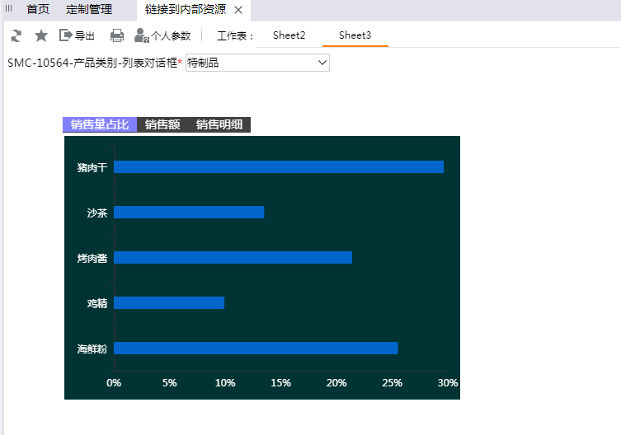Select the 链接到内部资源 tab
This screenshot has height=435, width=621.
[x=186, y=9]
